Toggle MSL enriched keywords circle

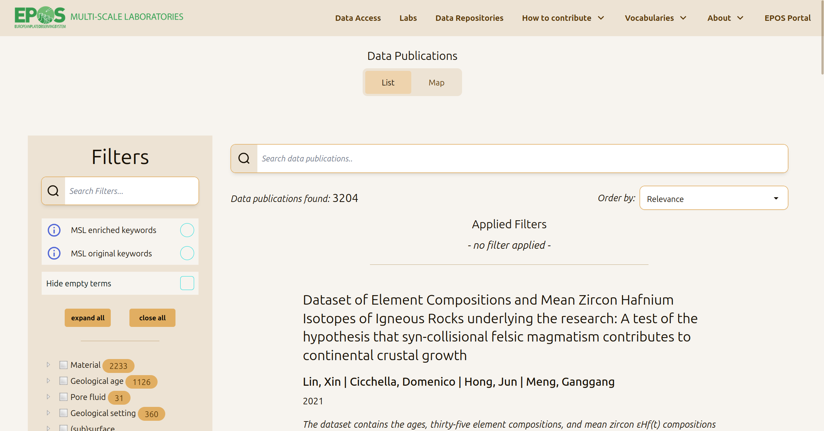point(187,230)
